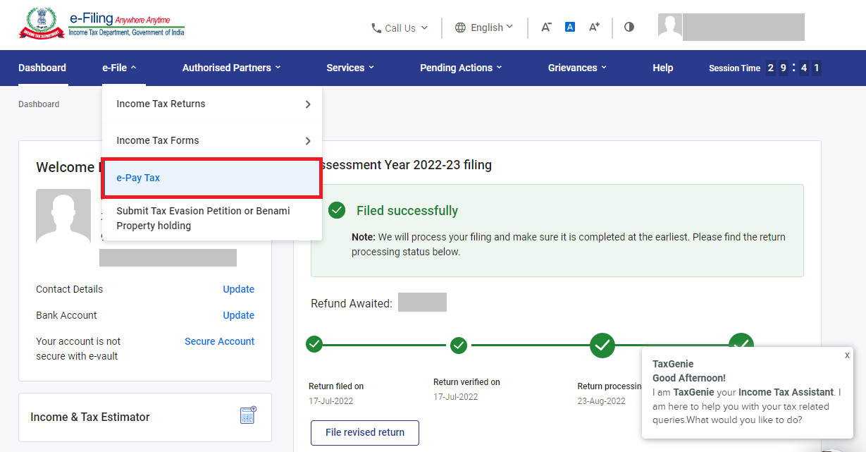
Task: Open Submit Tax Evasion Petition or Benami Property holding
Action: (x=203, y=218)
